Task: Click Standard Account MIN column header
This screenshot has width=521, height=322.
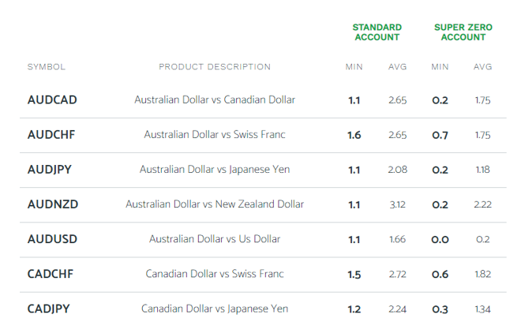Action: (354, 67)
